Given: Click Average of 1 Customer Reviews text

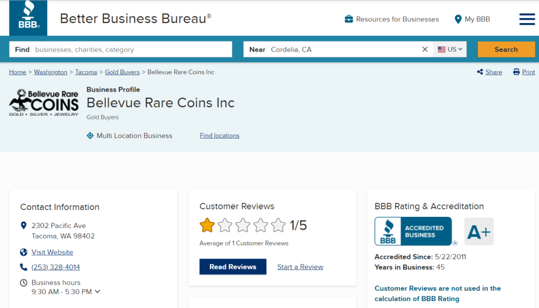Looking at the screenshot, I should pyautogui.click(x=244, y=243).
